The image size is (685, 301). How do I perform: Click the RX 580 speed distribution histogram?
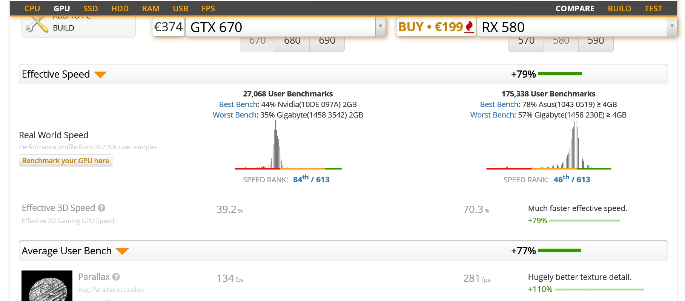click(x=549, y=145)
